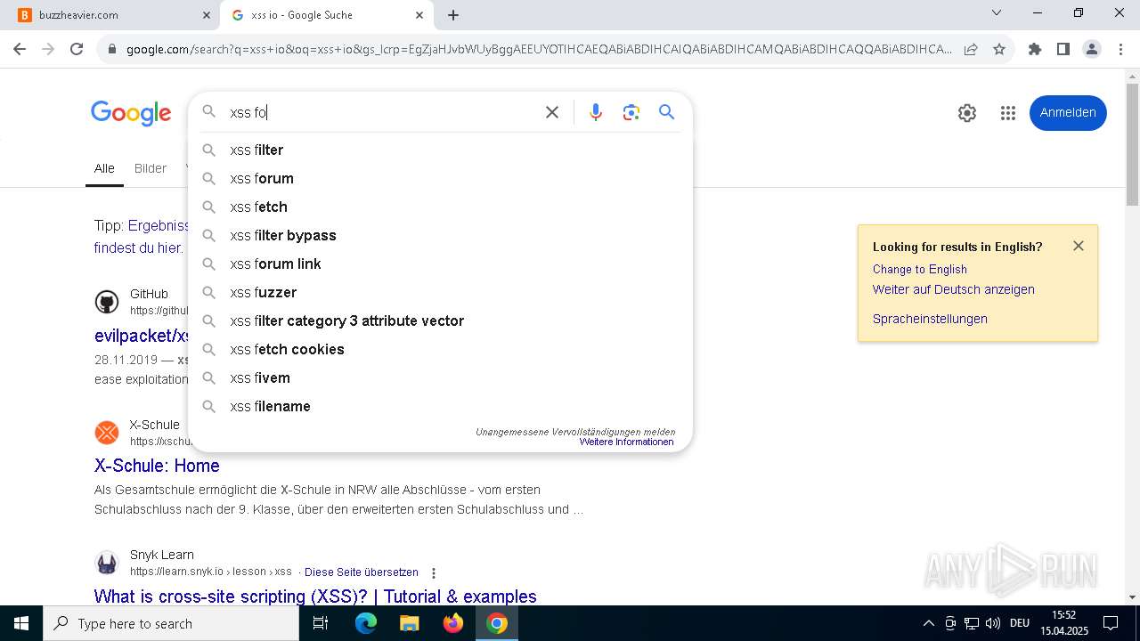
Task: Switch to the Alle results tab
Action: (104, 168)
